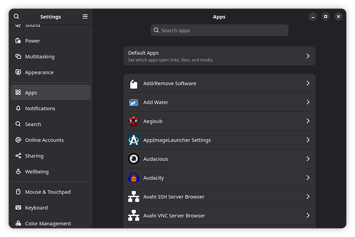Click the Wellbeing icon in sidebar
This screenshot has width=355, height=237.
pyautogui.click(x=18, y=171)
